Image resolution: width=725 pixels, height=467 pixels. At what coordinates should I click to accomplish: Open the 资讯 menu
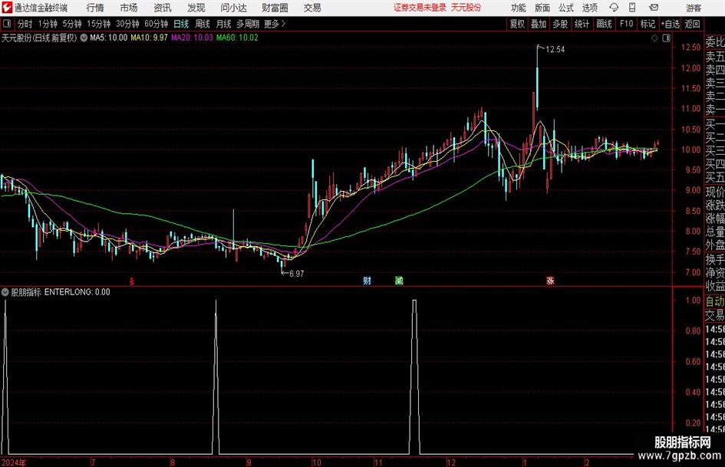[163, 8]
